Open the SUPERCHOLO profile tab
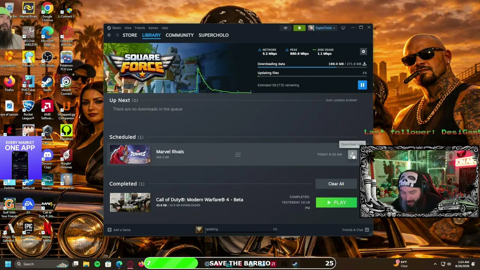The width and height of the screenshot is (480, 270). click(213, 35)
